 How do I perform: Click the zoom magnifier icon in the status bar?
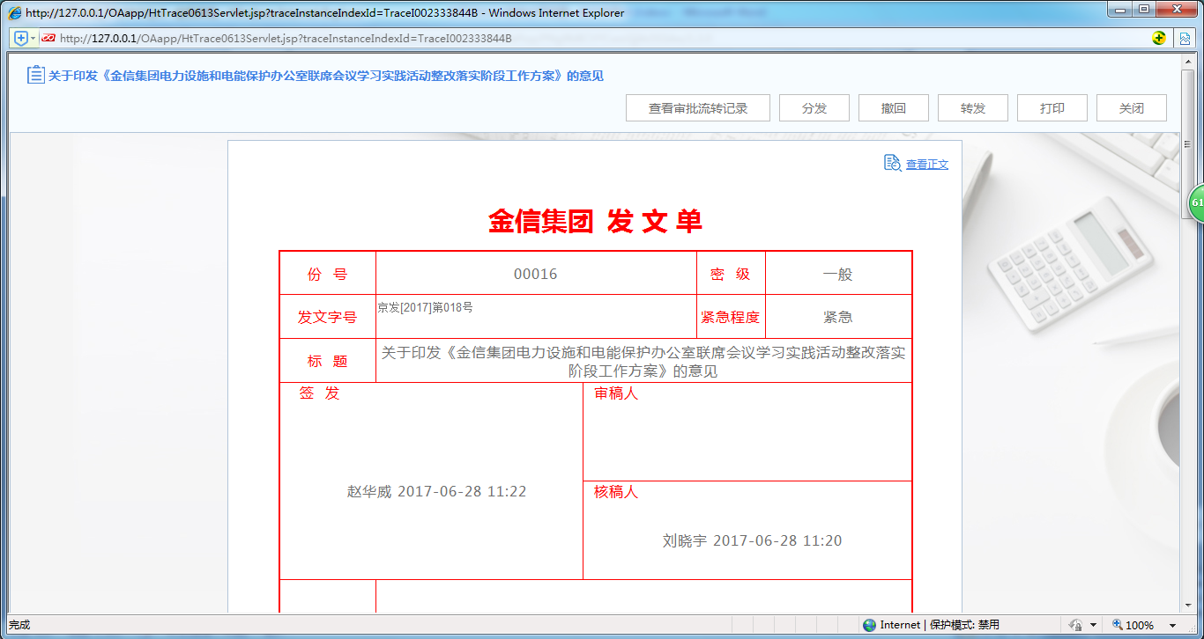pyautogui.click(x=1116, y=625)
